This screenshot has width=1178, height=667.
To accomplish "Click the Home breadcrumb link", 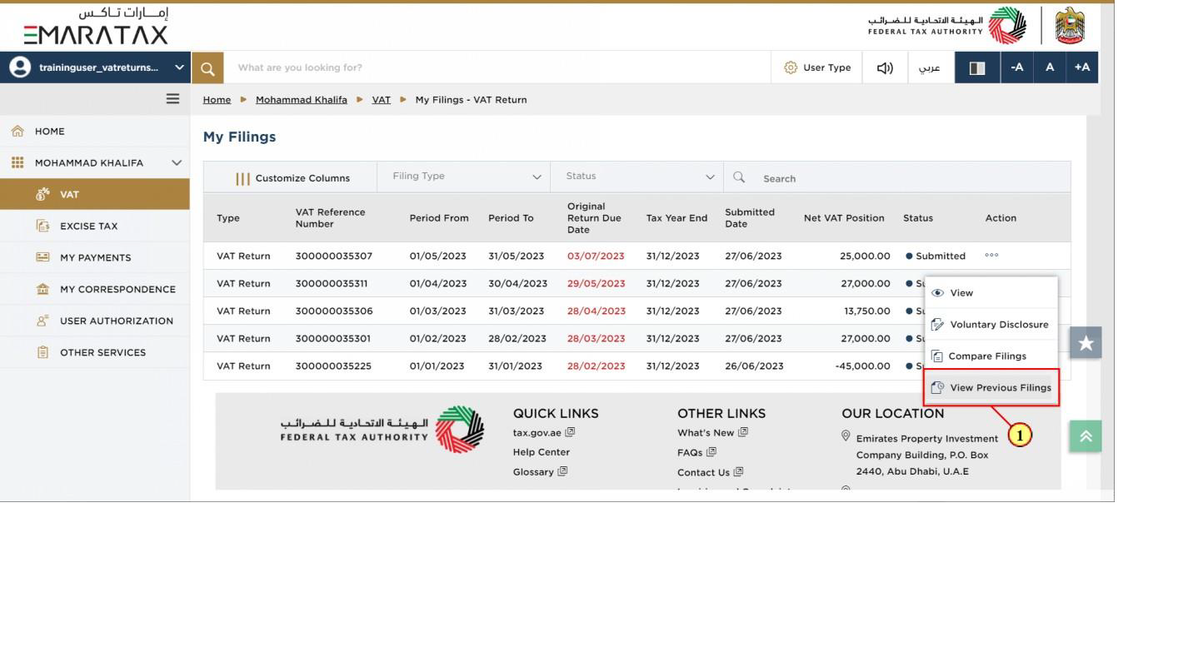I will tap(217, 99).
